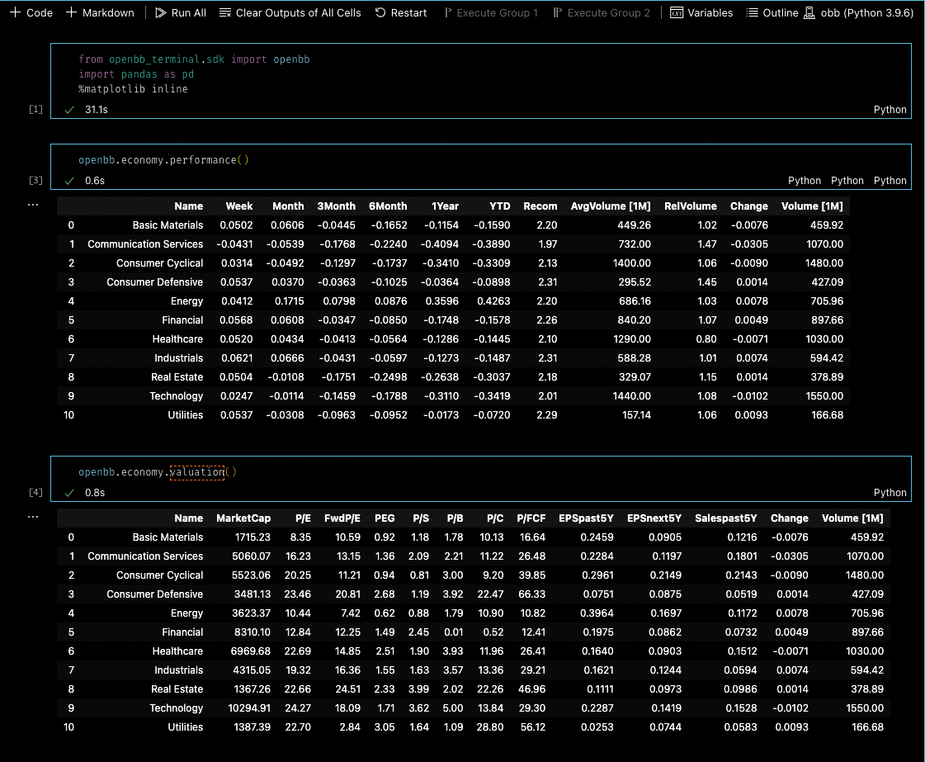The height and width of the screenshot is (762, 925).
Task: Click MarketCap column header
Action: coord(243,518)
